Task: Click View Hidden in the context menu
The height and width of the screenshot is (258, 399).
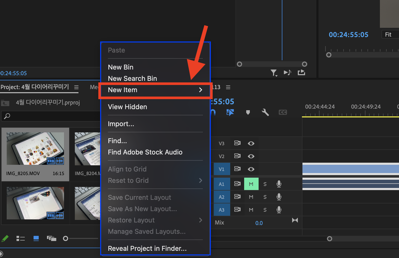Action: (127, 107)
